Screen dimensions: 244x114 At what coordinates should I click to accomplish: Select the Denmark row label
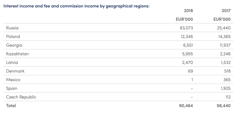pos(15,71)
